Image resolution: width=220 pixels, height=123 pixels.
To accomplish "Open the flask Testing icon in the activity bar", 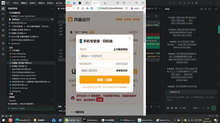I will coord(3,49).
